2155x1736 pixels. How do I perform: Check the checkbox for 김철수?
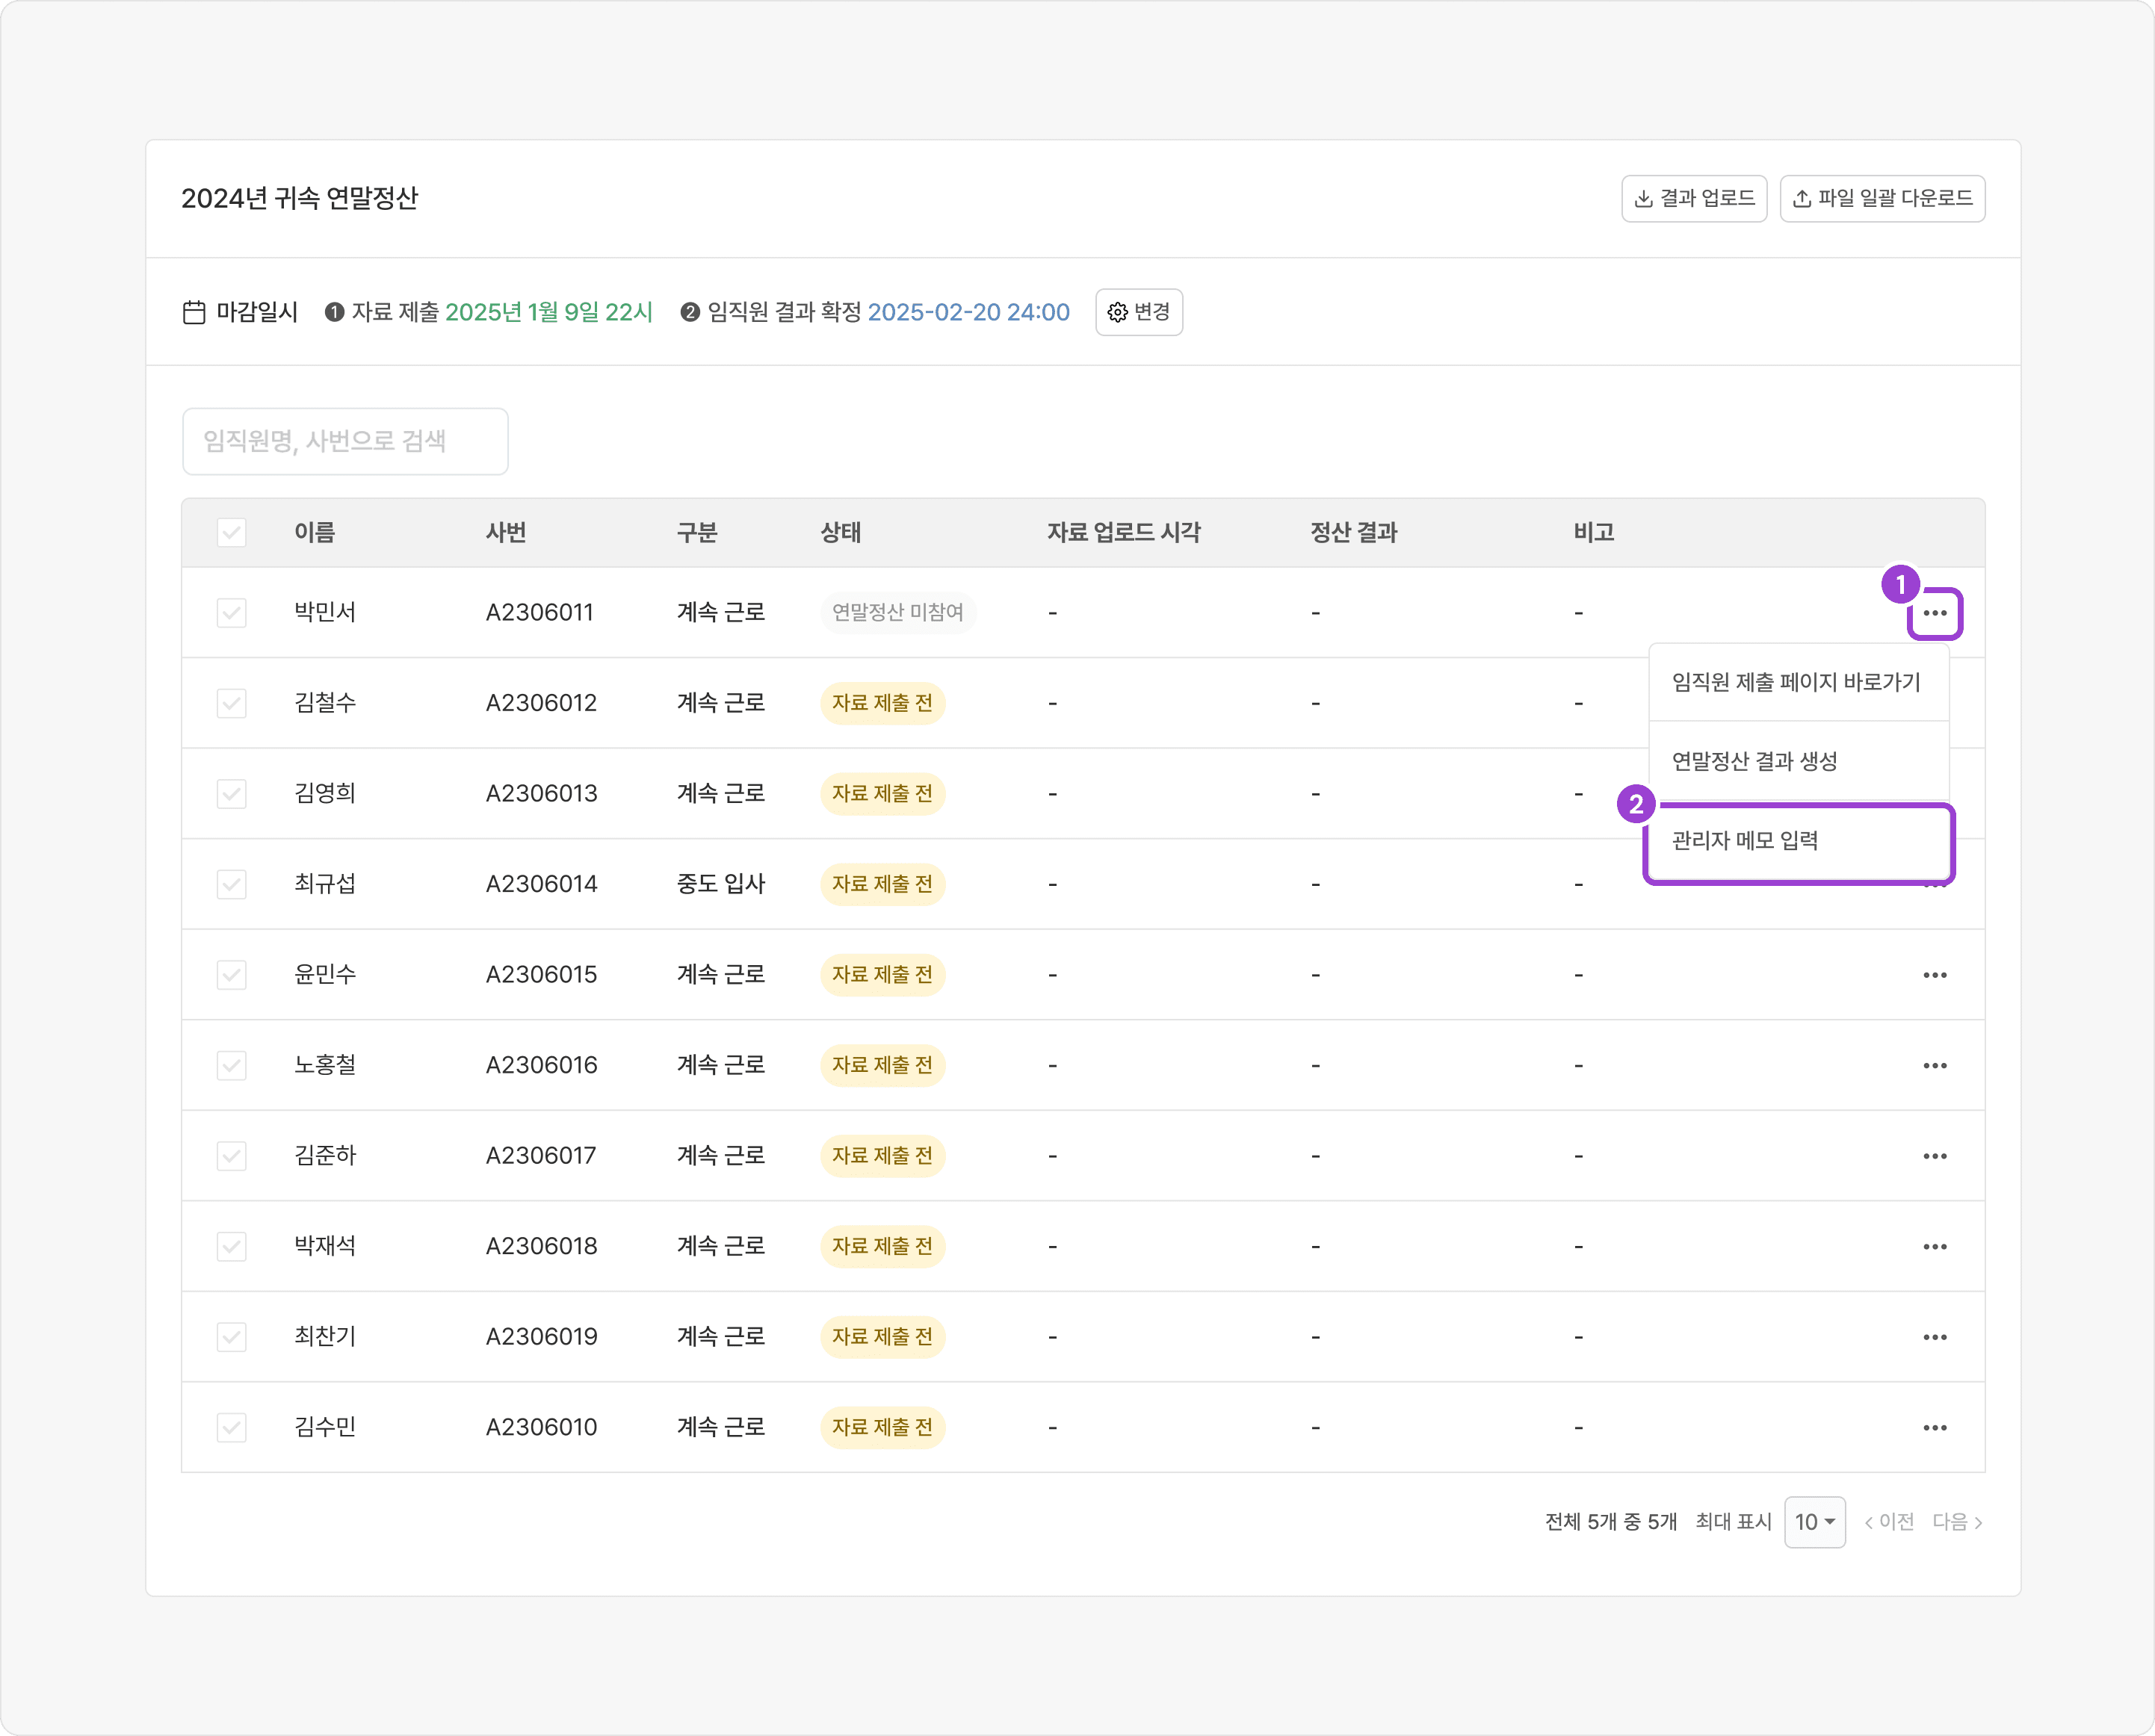(x=231, y=703)
